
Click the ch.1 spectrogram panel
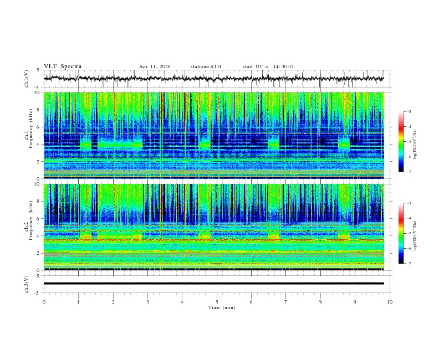213,135
